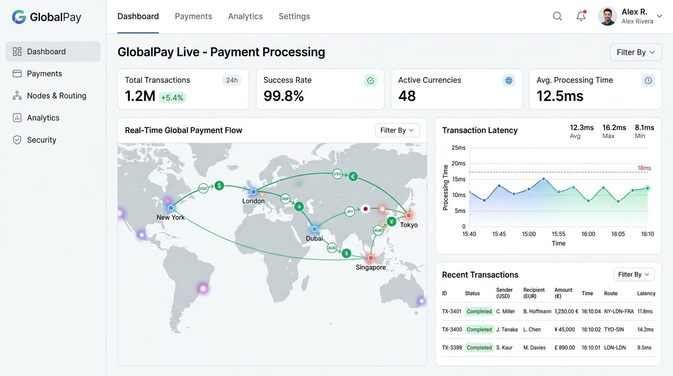Viewport: 673px width, 376px height.
Task: Open notifications bell icon
Action: (x=581, y=16)
